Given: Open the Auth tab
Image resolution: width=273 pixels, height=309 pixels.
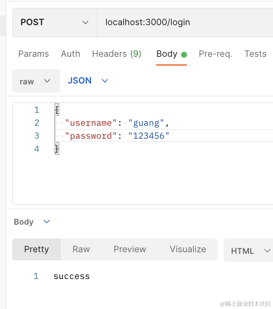Looking at the screenshot, I should 70,54.
